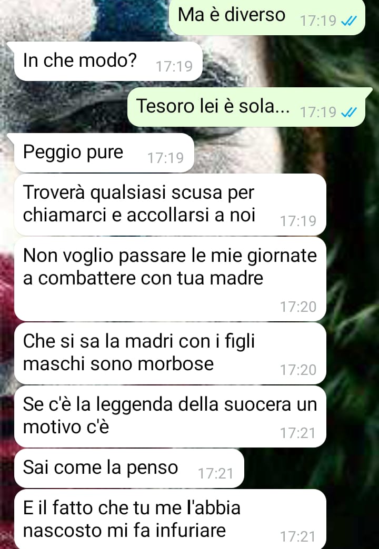Tap the 'Troverà qualsiasi scusa' message
Image resolution: width=379 pixels, height=549 pixels.
coord(170,205)
